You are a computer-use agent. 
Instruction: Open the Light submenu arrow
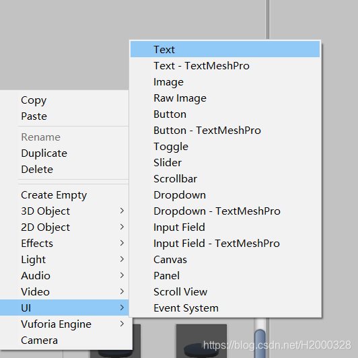pos(122,259)
